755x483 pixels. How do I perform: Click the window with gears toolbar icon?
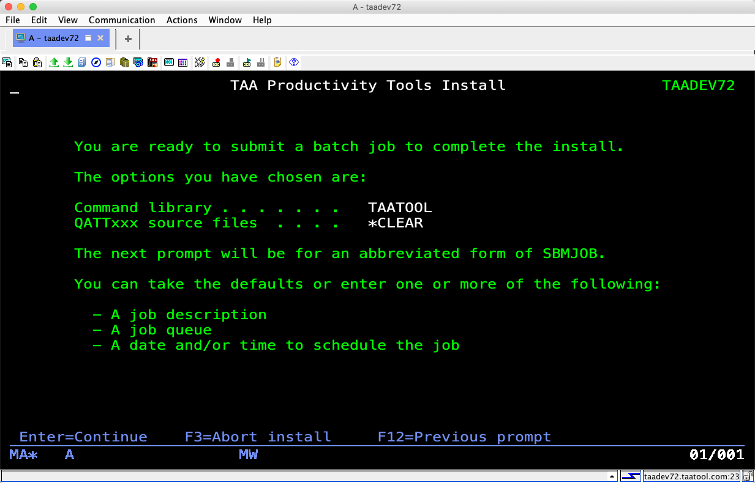[138, 62]
